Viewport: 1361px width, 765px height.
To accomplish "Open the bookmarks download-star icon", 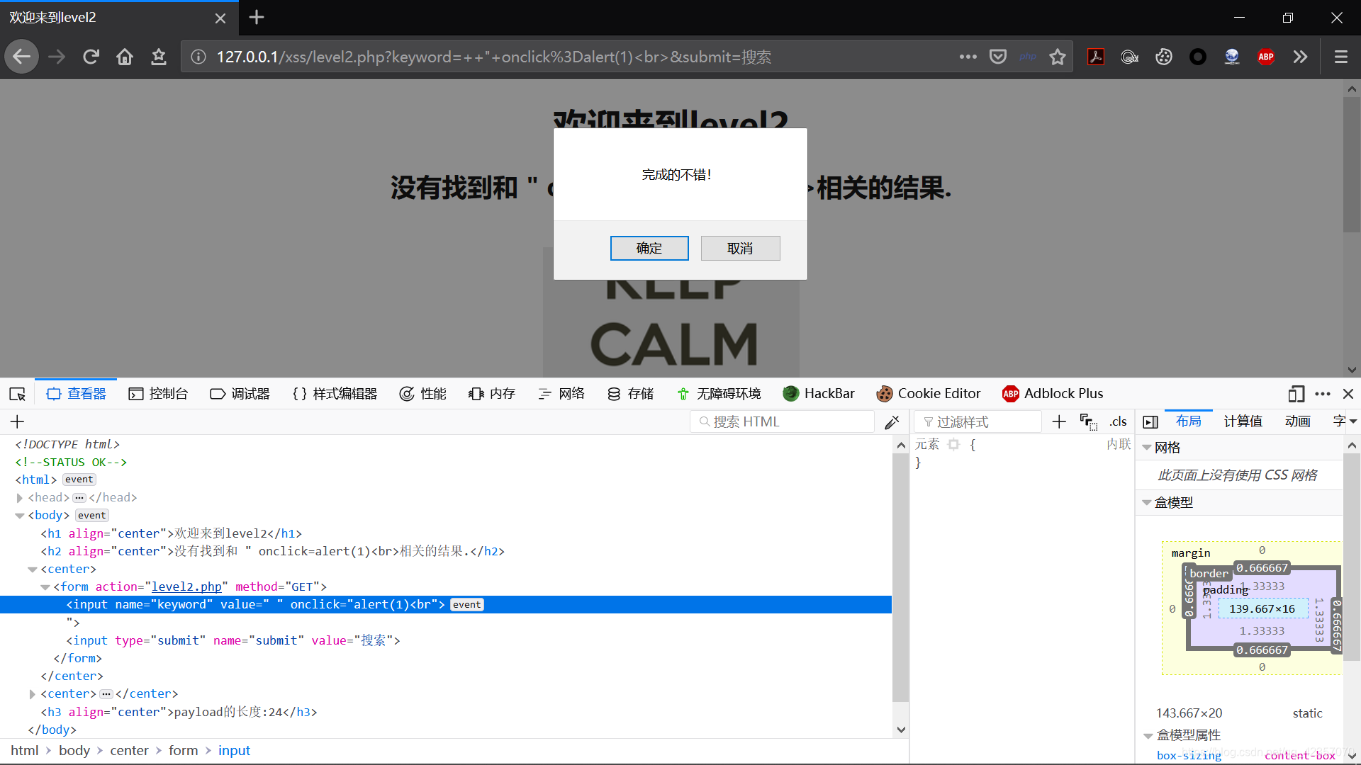I will [x=159, y=57].
